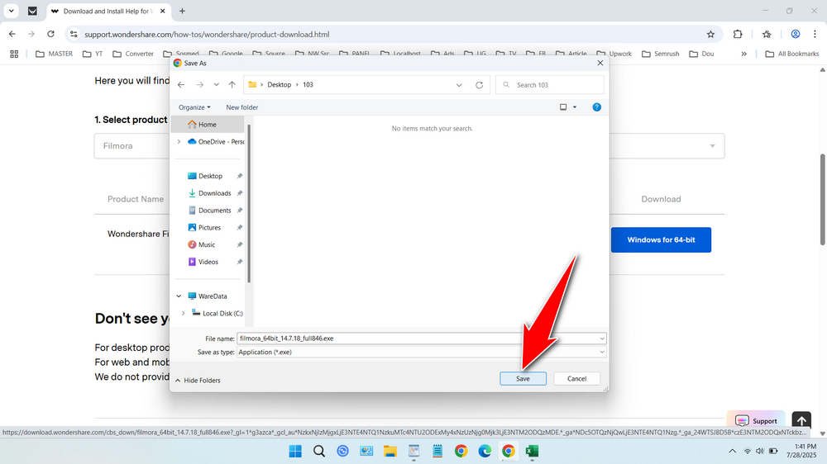827x464 pixels.
Task: Click Windows for 64-bit download button
Action: [661, 239]
